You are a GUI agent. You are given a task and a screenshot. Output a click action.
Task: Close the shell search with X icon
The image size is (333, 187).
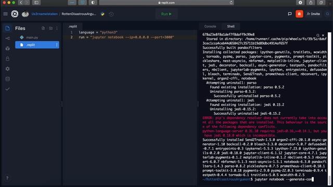coord(323,35)
